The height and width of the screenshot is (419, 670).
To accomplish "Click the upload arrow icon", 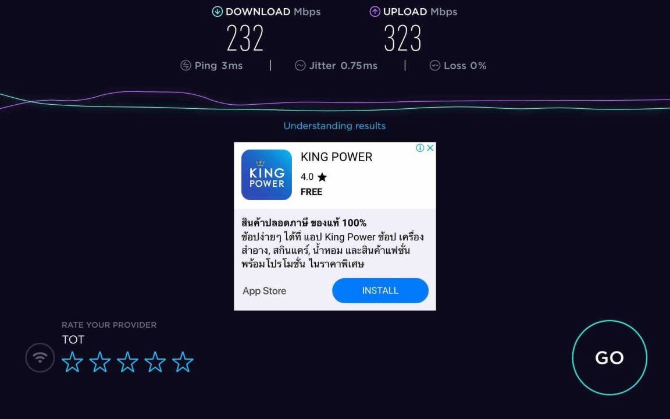I will coord(375,12).
